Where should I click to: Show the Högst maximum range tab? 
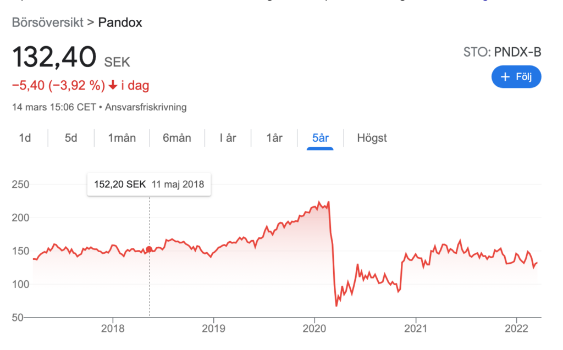click(x=372, y=138)
